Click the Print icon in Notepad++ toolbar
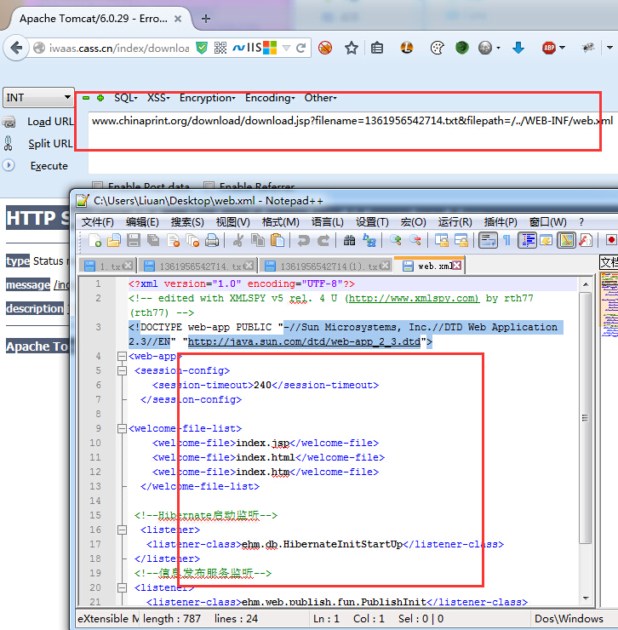This screenshot has height=630, width=618. [212, 240]
